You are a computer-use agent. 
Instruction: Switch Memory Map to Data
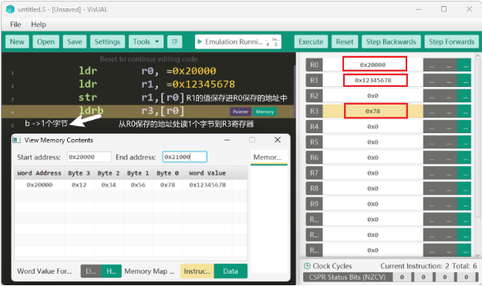coord(231,271)
